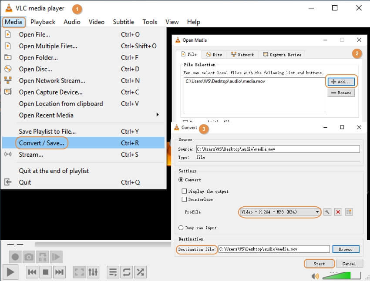Screen dimensions: 370x281
Task: Click the A-B loop icon
Action: [43, 257]
